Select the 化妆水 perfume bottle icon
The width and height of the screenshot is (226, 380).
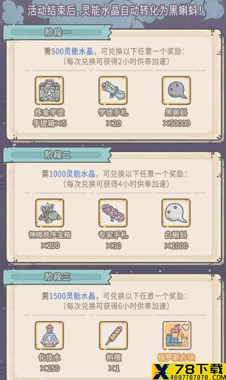49,335
